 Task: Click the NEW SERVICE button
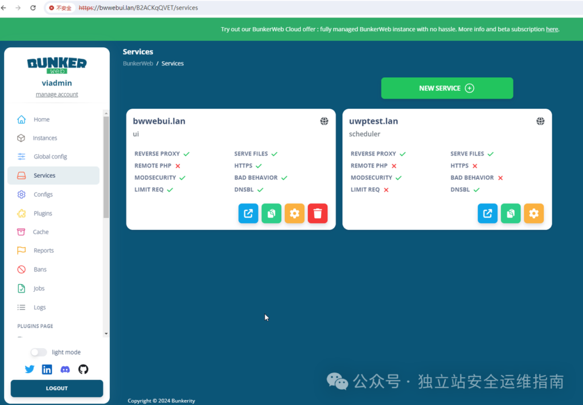coord(447,88)
